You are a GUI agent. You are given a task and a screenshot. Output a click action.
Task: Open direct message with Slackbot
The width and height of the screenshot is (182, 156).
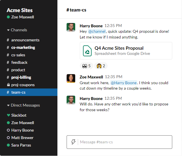(29, 115)
